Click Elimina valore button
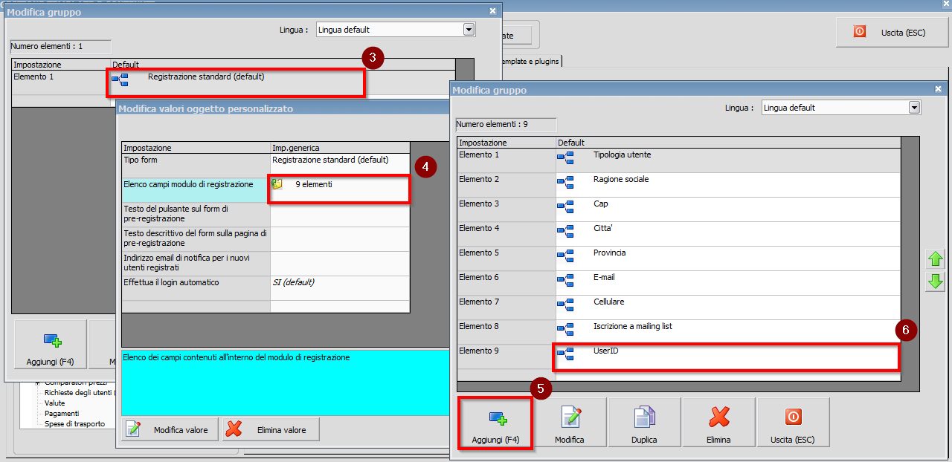Viewport: 952px width, 462px height. (x=270, y=429)
